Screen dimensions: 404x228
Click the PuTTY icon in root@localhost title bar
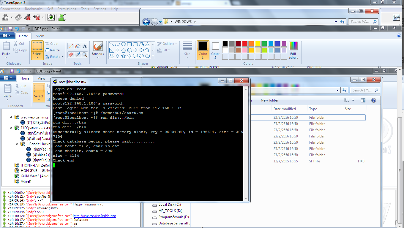click(x=55, y=82)
